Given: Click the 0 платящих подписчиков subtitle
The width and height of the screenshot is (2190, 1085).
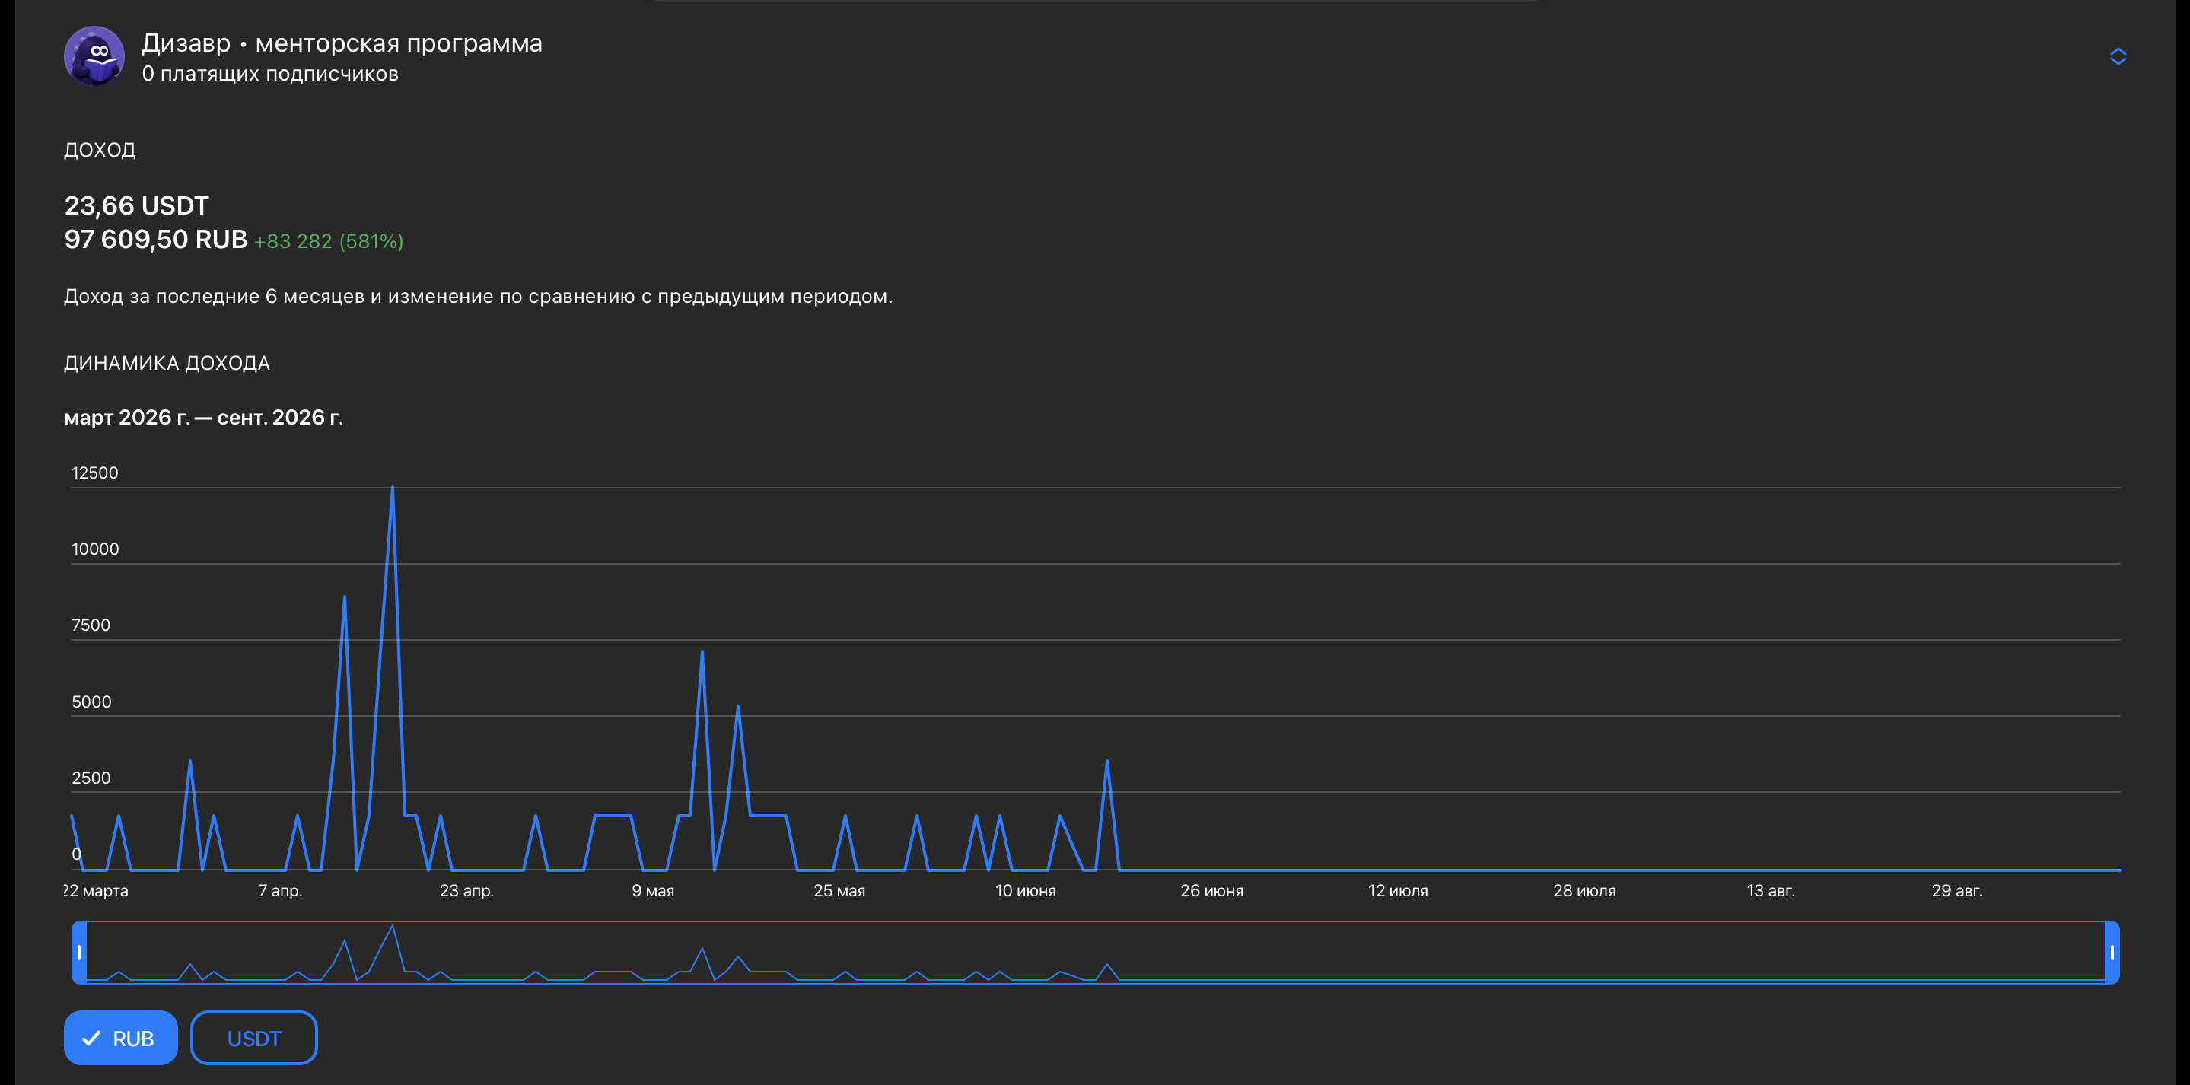Looking at the screenshot, I should click(x=270, y=74).
